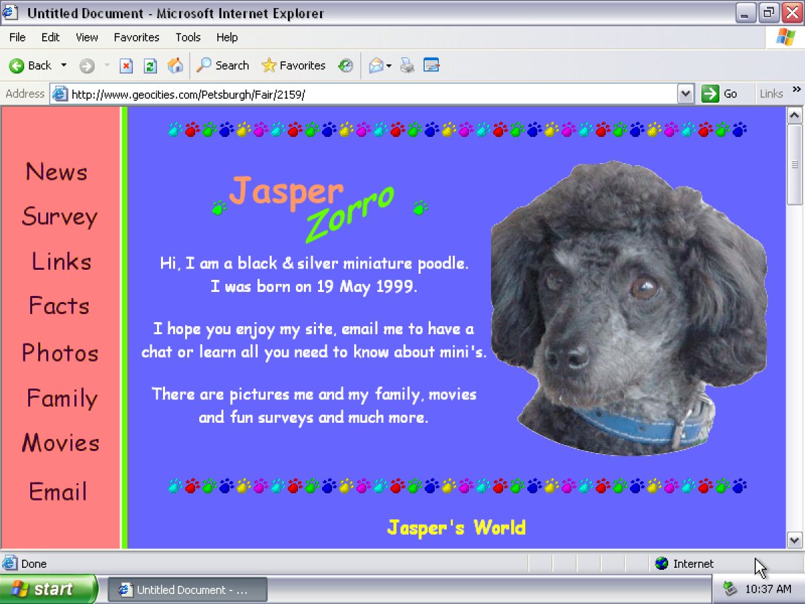Click the 10:37 AM clock
805x604 pixels.
[x=768, y=590]
